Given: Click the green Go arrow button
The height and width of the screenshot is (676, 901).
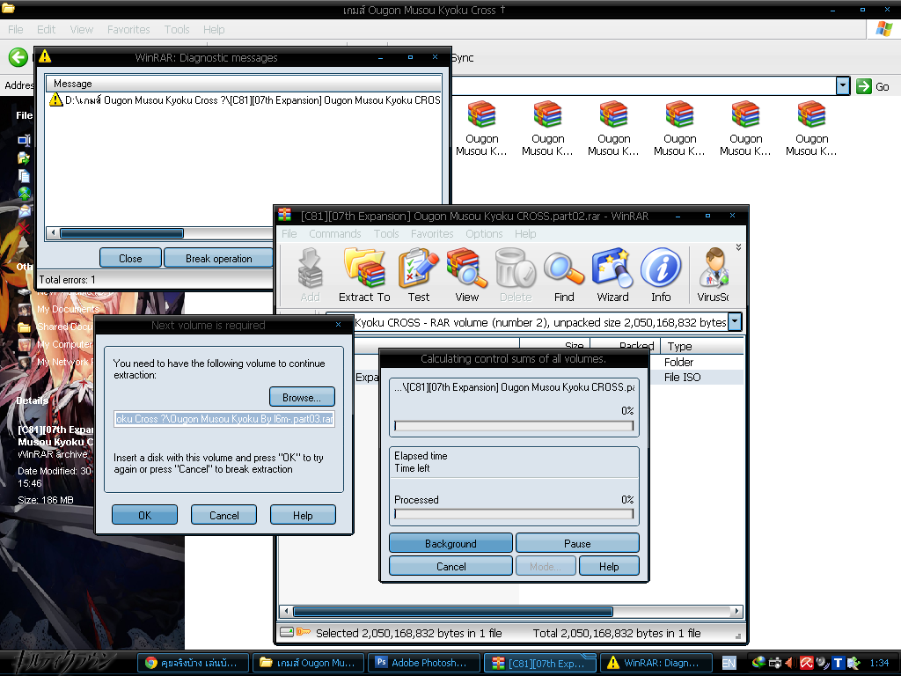Looking at the screenshot, I should [864, 86].
